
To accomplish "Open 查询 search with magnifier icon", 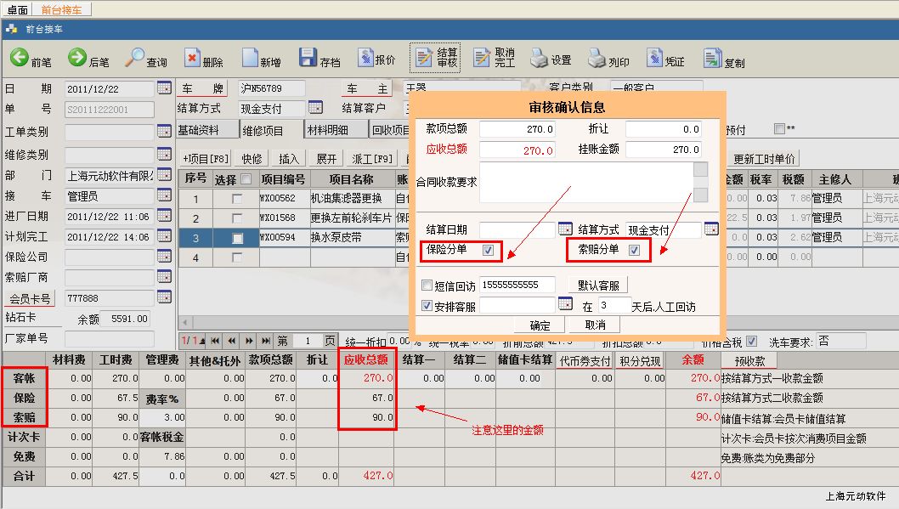I will pyautogui.click(x=134, y=58).
